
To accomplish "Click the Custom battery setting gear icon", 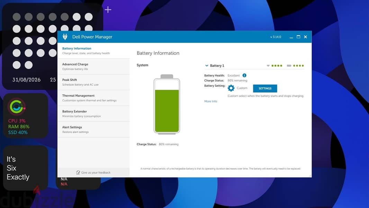I will point(231,88).
